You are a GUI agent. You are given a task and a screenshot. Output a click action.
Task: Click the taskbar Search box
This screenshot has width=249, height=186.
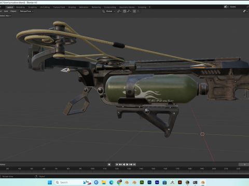(x=73, y=182)
